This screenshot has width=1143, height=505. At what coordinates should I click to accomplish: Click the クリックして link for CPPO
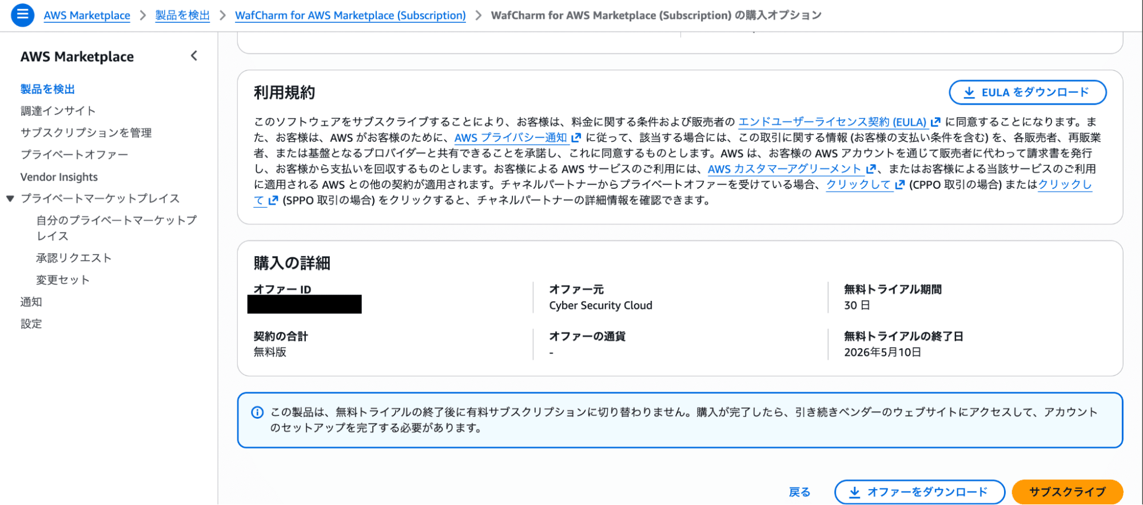(858, 184)
